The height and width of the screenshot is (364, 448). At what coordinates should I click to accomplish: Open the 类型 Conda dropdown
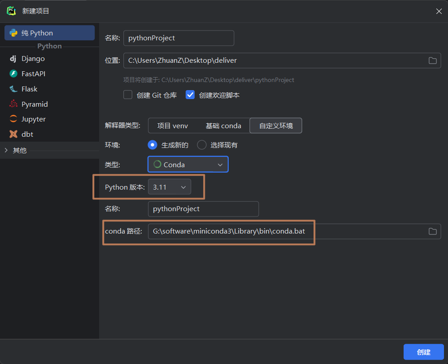click(188, 164)
